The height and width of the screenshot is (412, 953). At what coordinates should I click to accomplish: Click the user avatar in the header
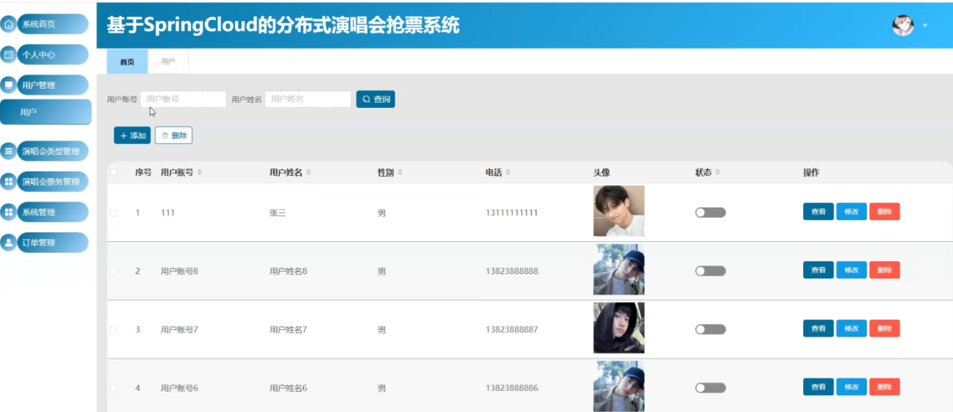(x=902, y=25)
